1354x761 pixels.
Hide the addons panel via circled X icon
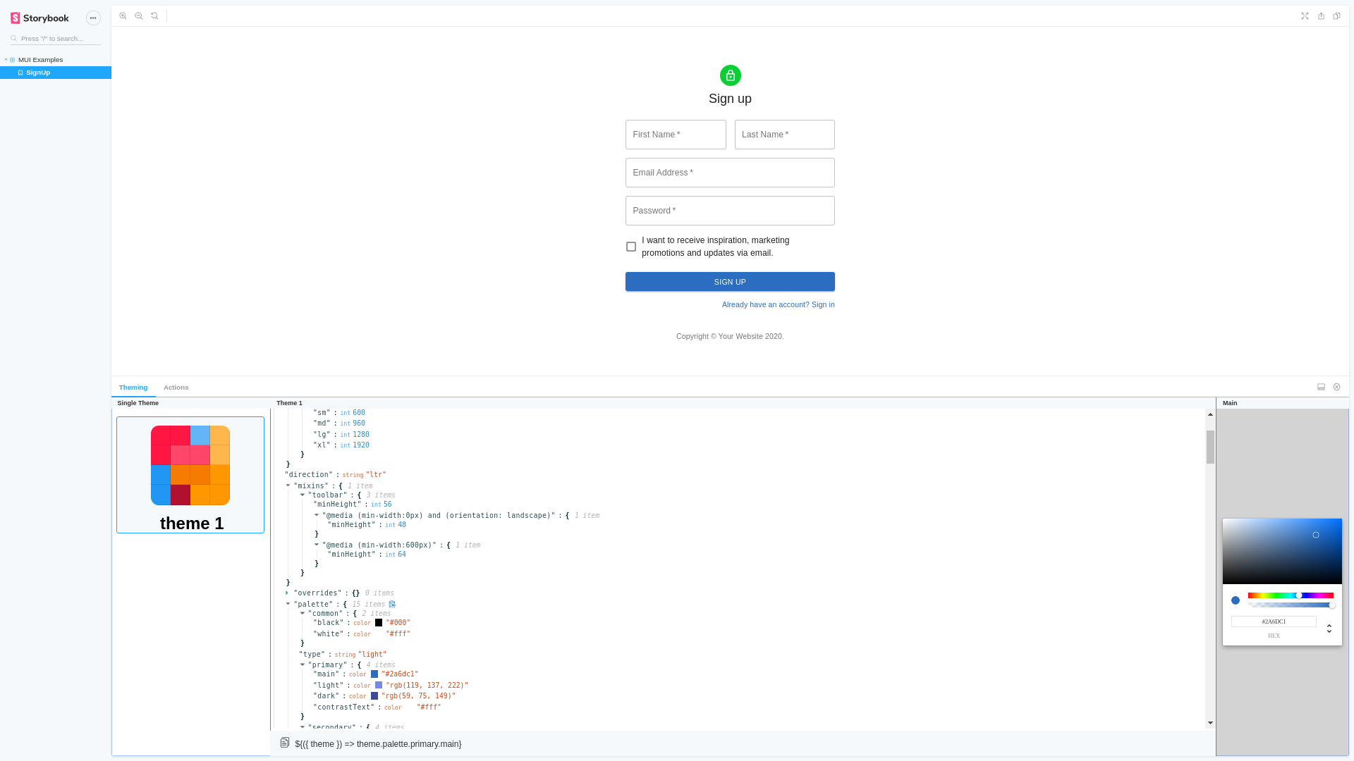(1337, 387)
